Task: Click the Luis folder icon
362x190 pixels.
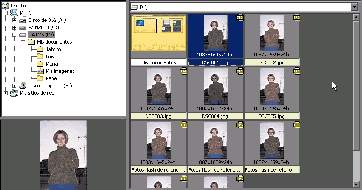Action: tap(40, 56)
